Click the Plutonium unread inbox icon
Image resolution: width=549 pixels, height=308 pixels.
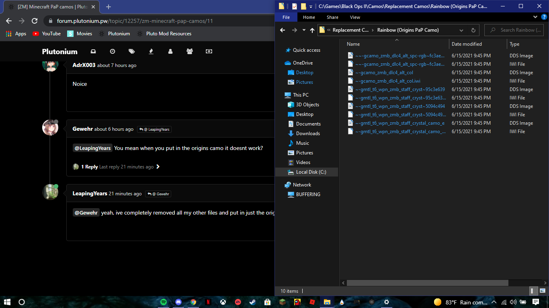click(93, 51)
